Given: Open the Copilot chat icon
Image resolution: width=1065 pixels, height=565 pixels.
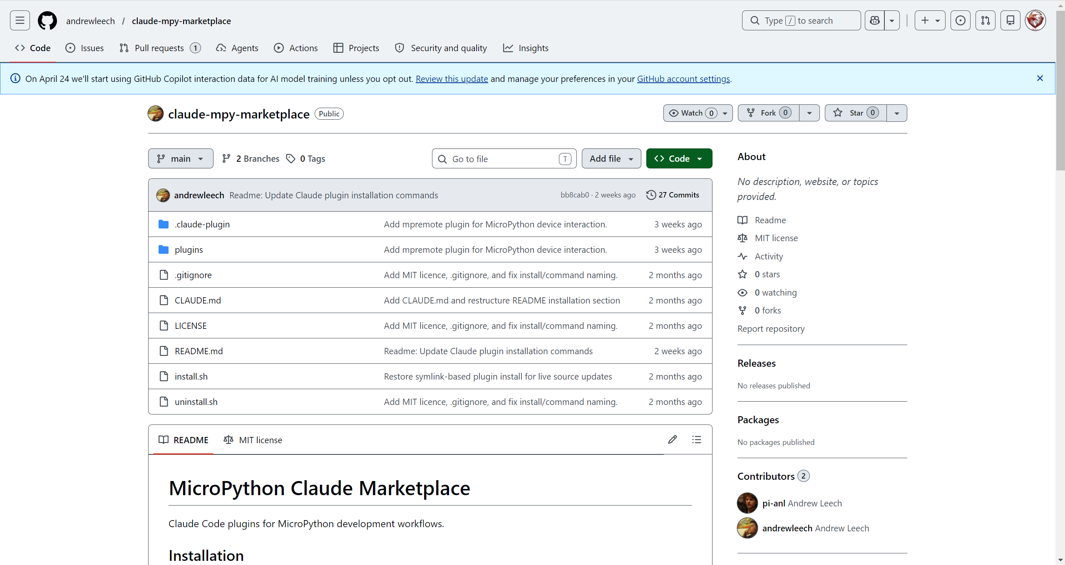Looking at the screenshot, I should coord(874,20).
